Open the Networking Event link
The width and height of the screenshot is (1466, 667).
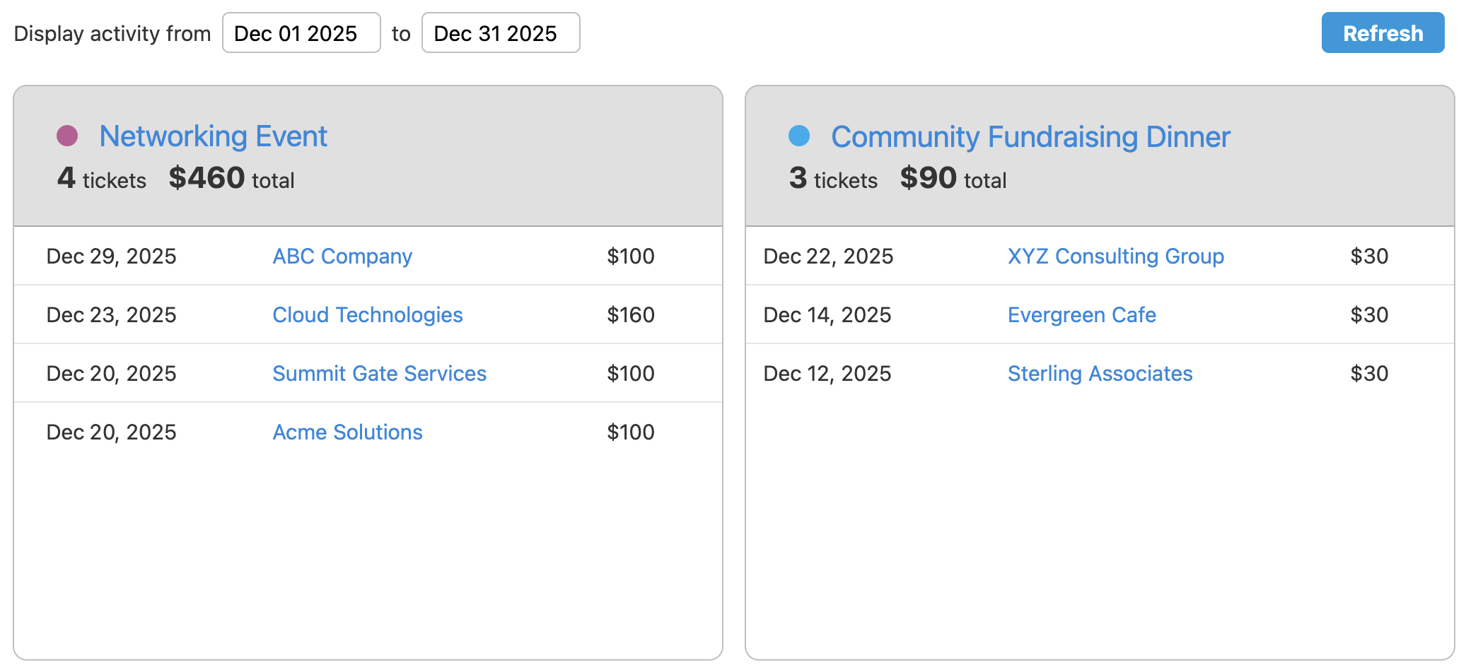pyautogui.click(x=213, y=136)
